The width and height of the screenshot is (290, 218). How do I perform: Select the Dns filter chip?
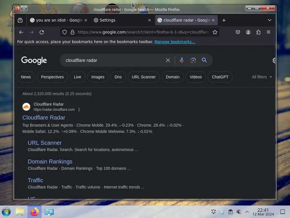coord(118,77)
